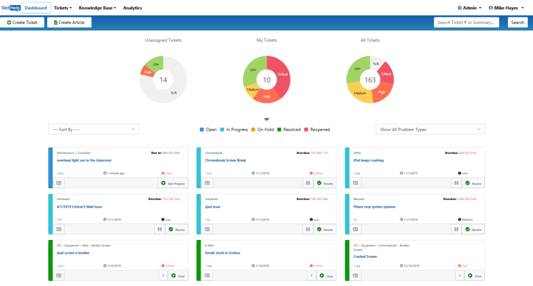
Task: Click the Create Ticket button
Action: pos(23,22)
